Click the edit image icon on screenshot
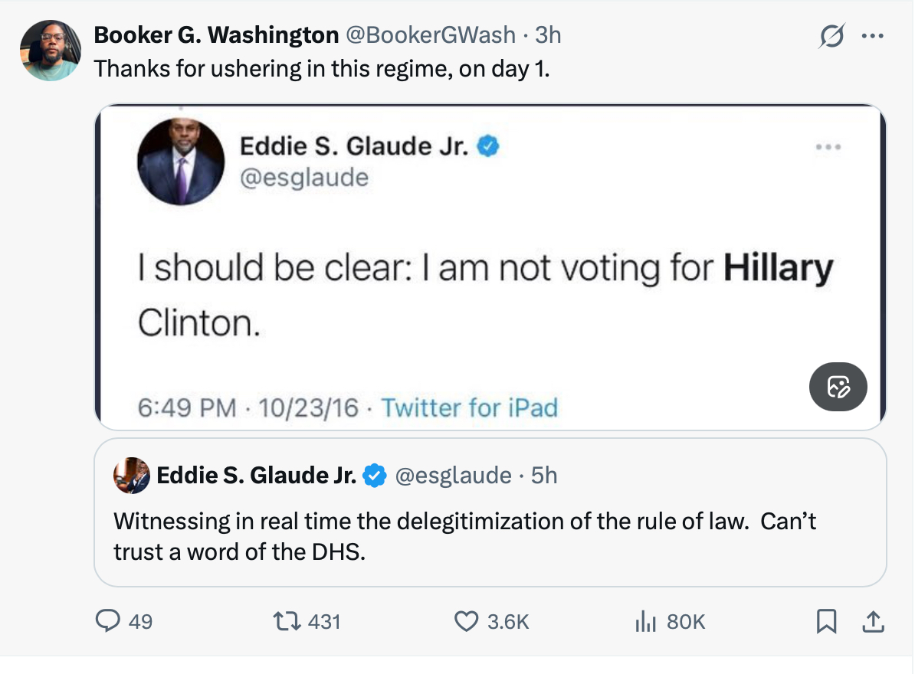The height and width of the screenshot is (674, 915). coord(838,387)
